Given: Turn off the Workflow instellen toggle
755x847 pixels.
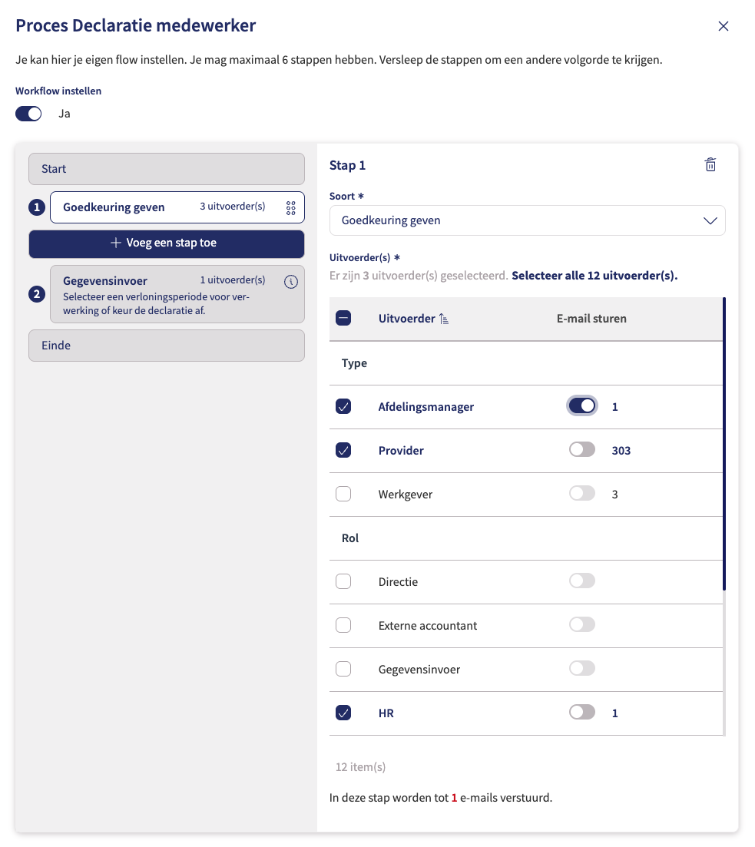Looking at the screenshot, I should click(x=28, y=113).
